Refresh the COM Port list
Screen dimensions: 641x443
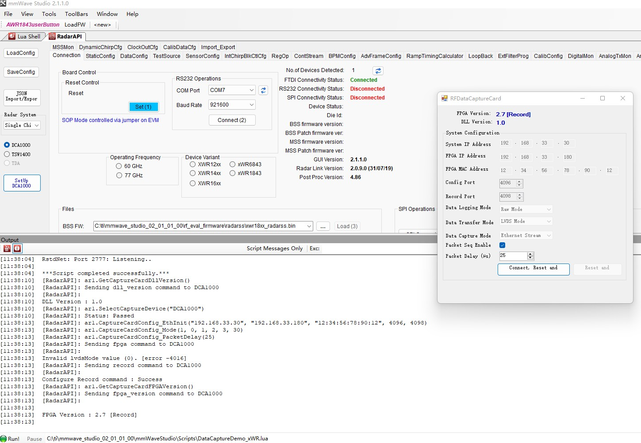tap(263, 90)
